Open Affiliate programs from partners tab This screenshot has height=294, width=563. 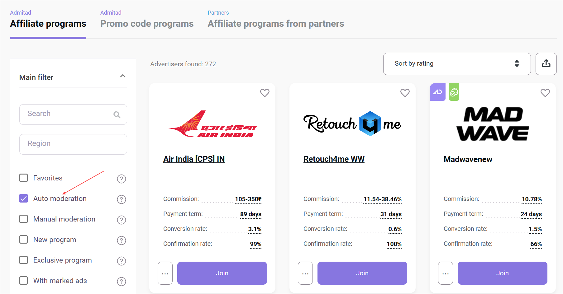pyautogui.click(x=276, y=24)
